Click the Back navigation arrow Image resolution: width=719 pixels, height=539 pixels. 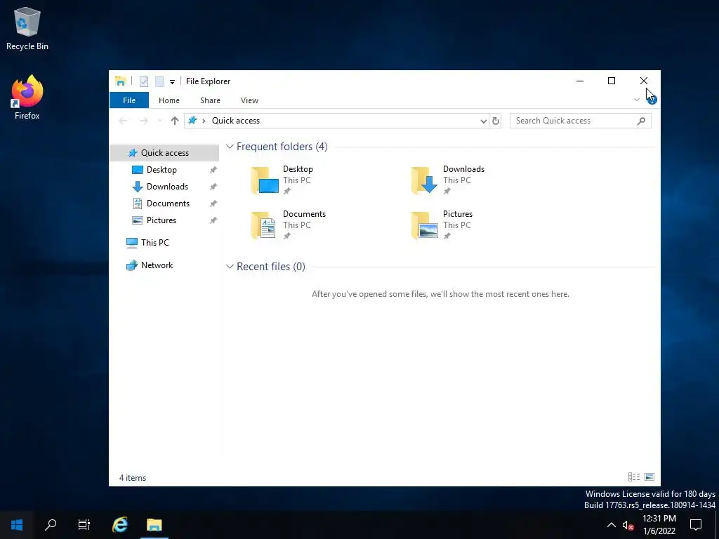pyautogui.click(x=123, y=121)
